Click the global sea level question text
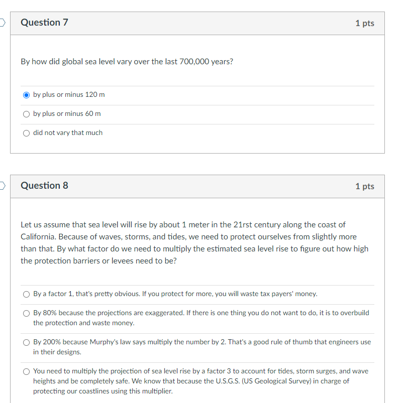 click(x=127, y=62)
